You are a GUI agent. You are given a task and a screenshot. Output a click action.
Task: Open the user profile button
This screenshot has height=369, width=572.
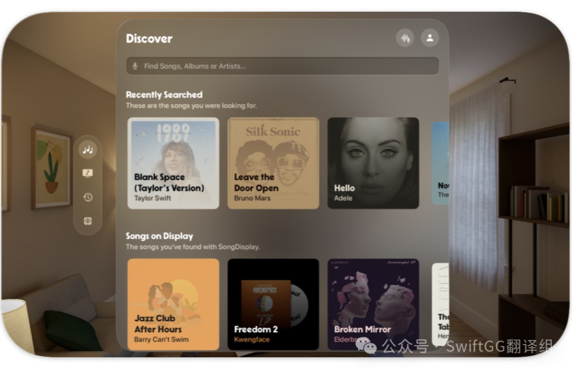click(x=430, y=38)
